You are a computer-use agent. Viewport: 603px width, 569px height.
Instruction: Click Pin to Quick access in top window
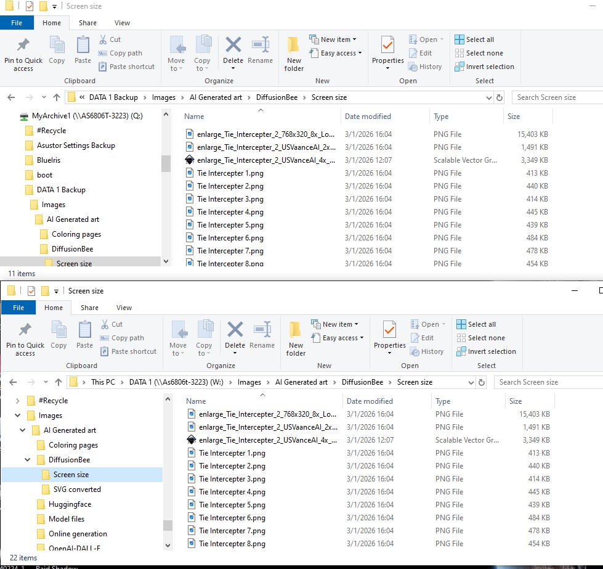(x=23, y=54)
